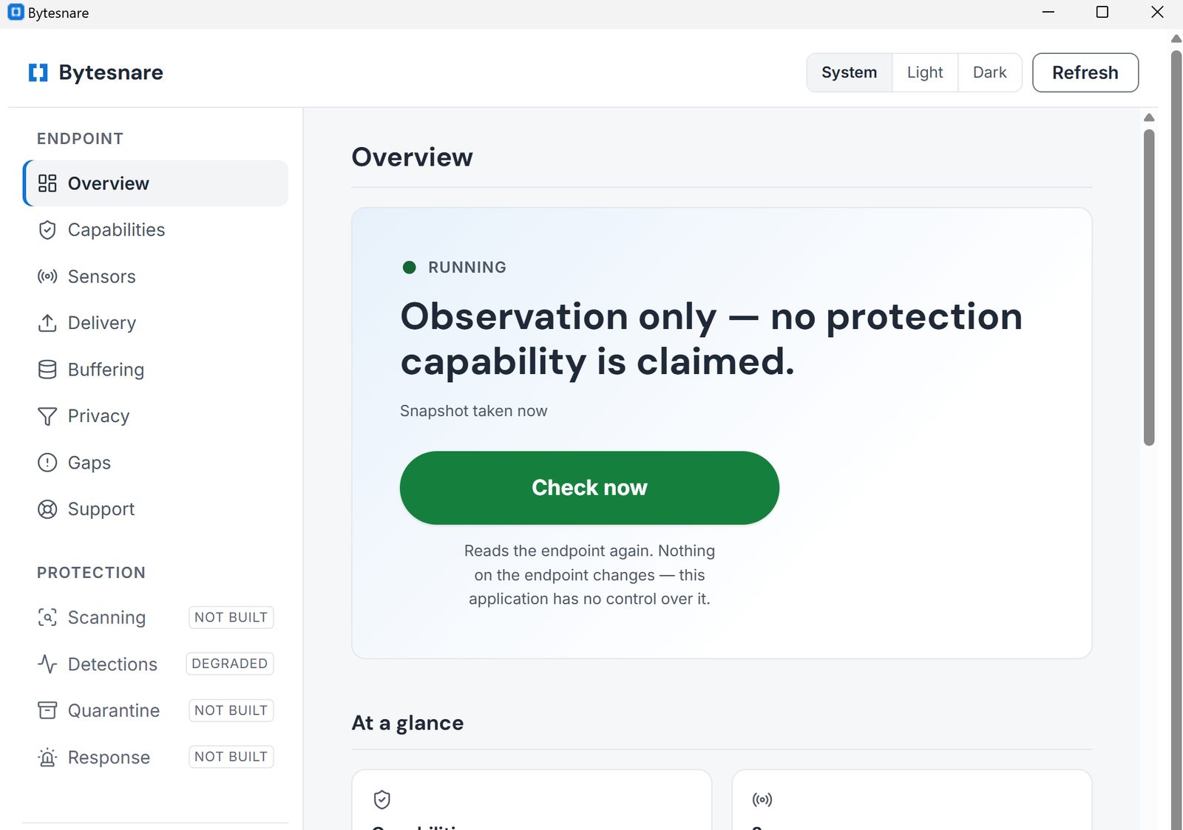Select the System theme option
The image size is (1183, 830).
849,72
